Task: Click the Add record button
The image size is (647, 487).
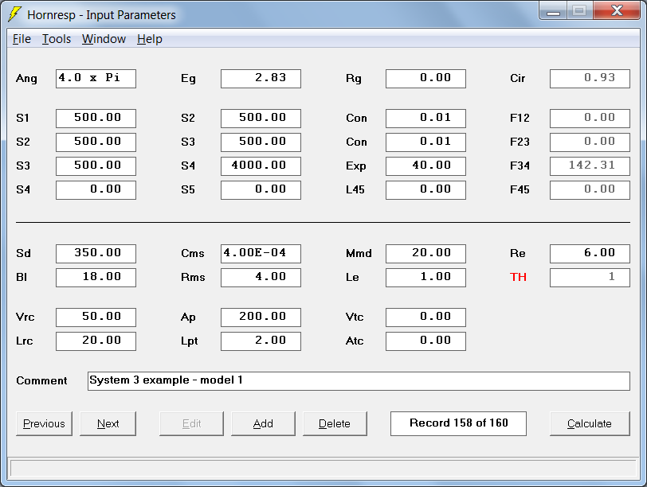Action: [263, 423]
